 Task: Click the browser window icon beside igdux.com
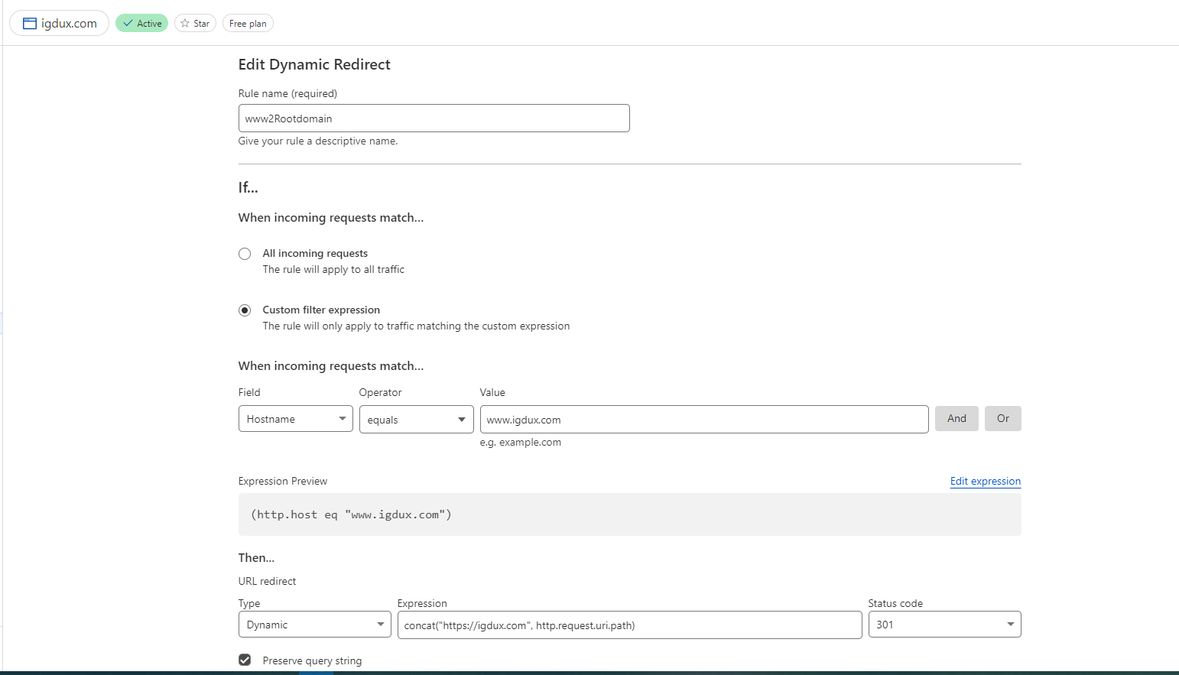(x=30, y=24)
